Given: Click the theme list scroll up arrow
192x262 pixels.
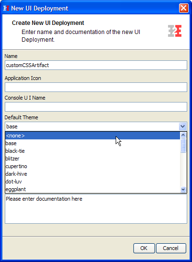Looking at the screenshot, I should click(183, 135).
